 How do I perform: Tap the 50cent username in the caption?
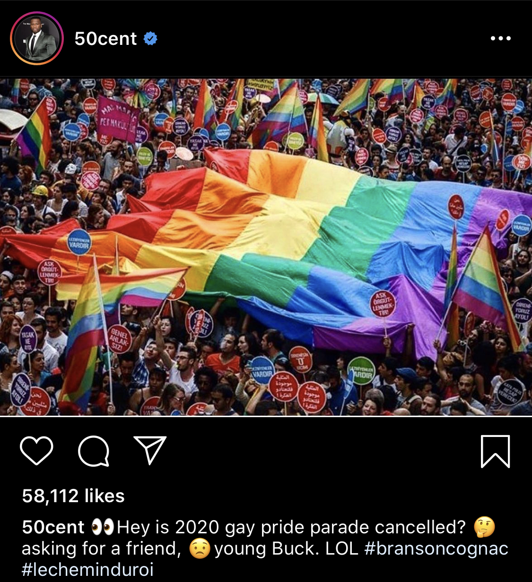(x=53, y=527)
